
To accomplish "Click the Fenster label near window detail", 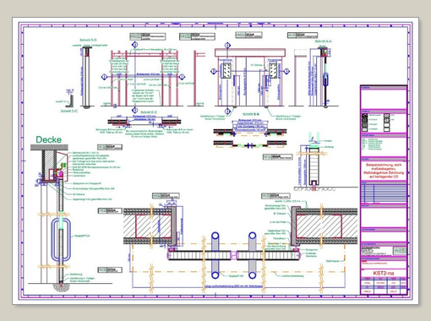I will [328, 141].
